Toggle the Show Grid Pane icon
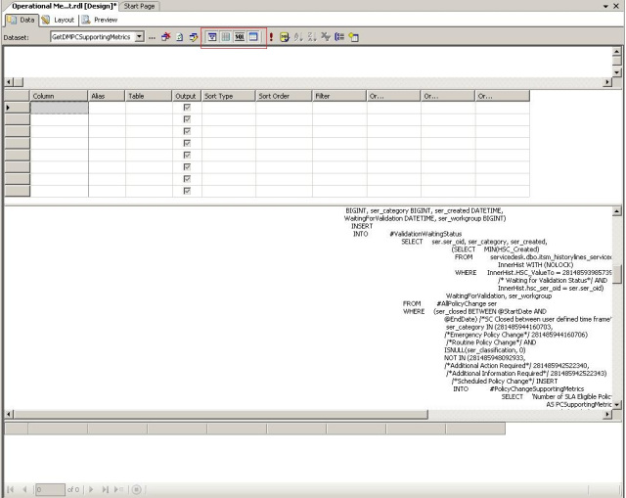Image resolution: width=626 pixels, height=498 pixels. pos(226,37)
